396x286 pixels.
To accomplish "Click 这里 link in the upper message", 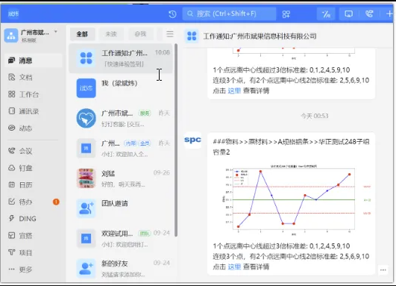I will (x=234, y=90).
